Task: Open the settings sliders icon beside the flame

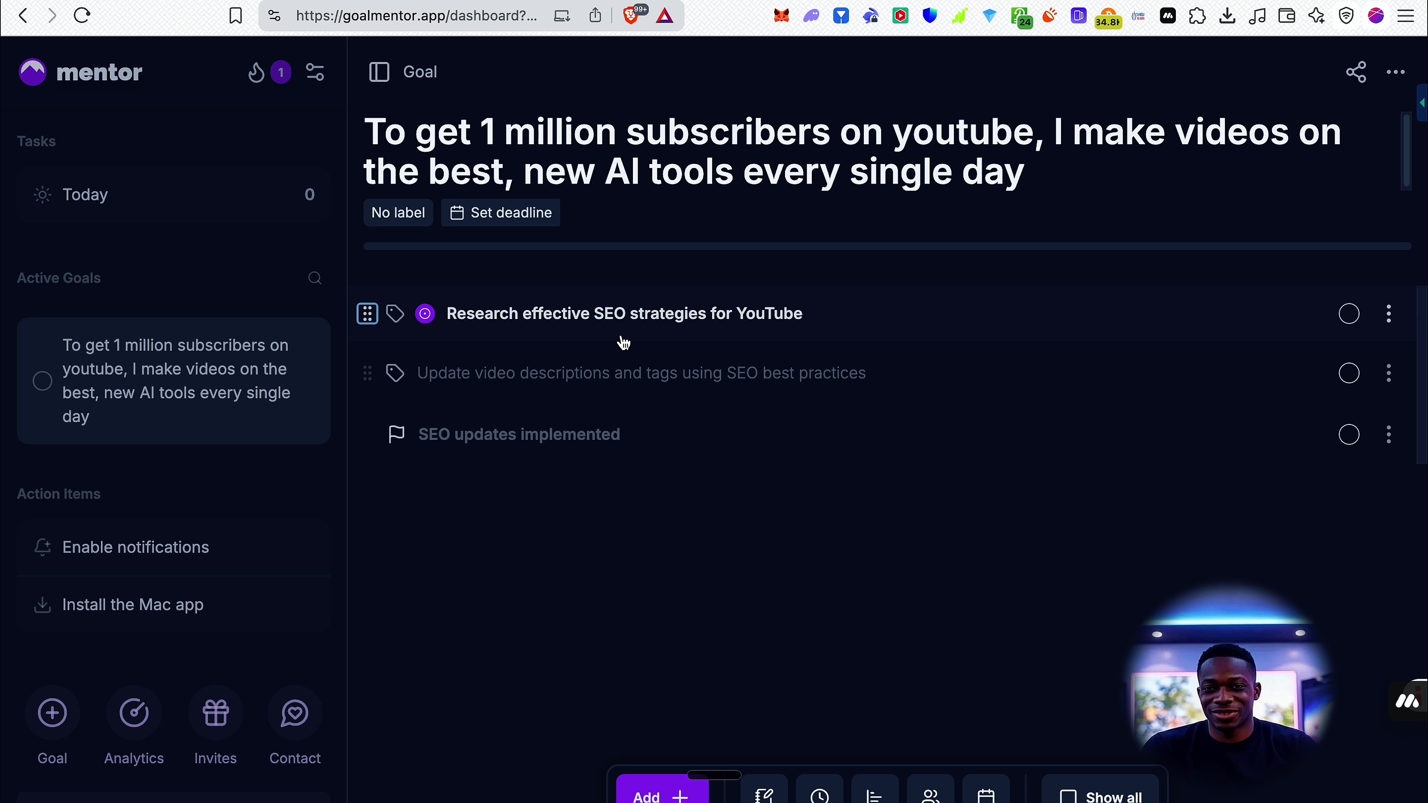Action: [315, 71]
